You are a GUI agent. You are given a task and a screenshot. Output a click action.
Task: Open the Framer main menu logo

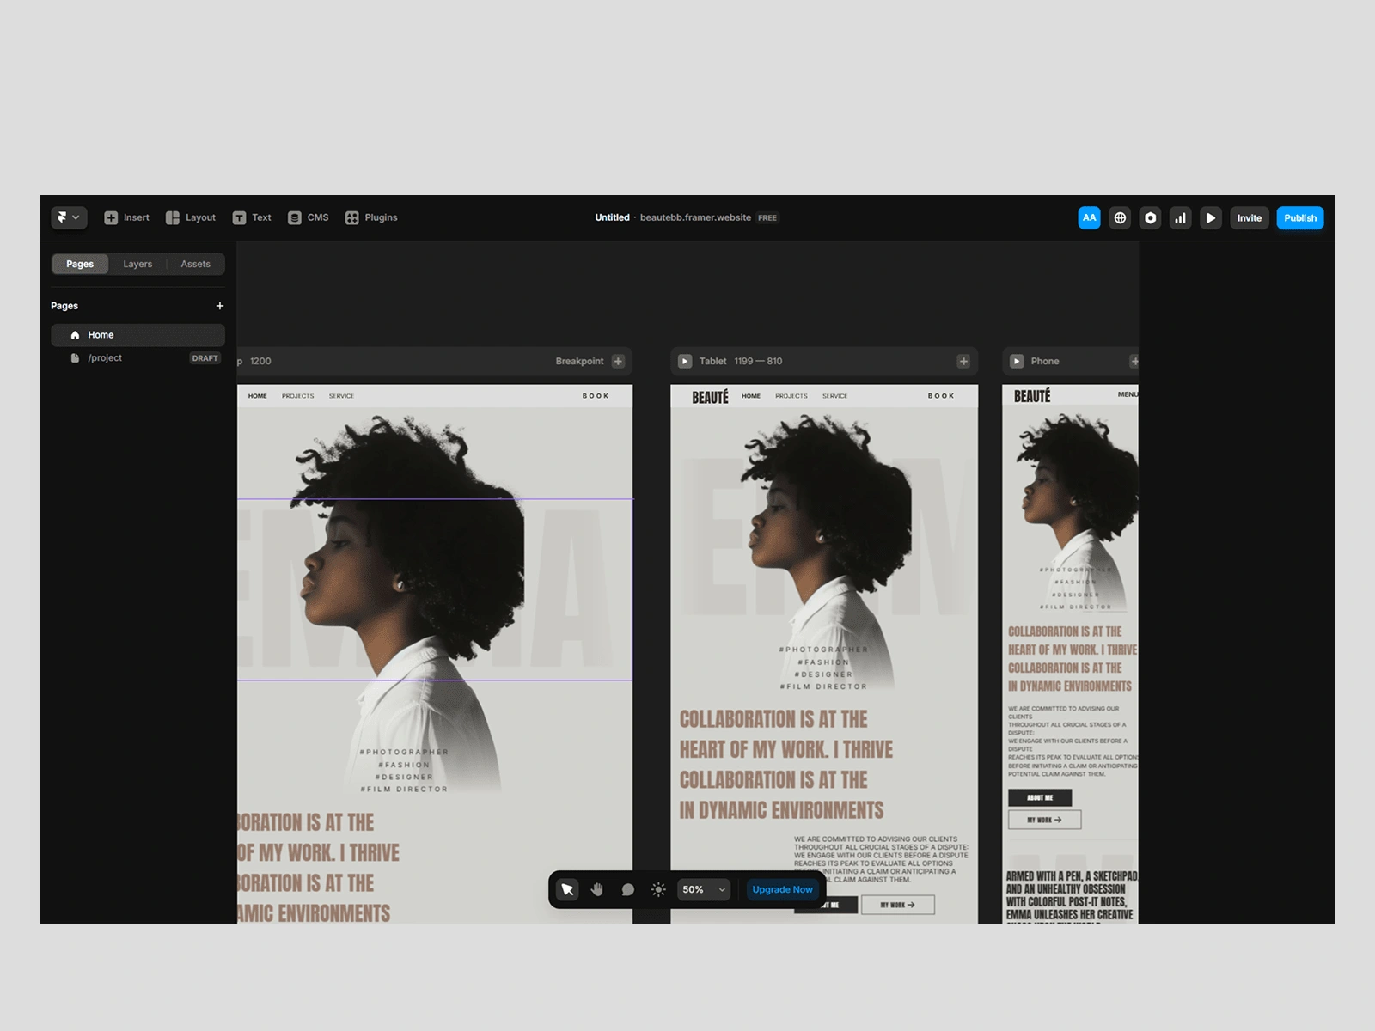[68, 217]
